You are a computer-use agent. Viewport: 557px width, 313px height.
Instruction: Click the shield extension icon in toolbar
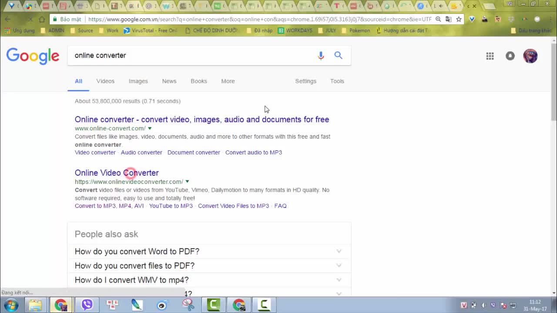pos(472,19)
